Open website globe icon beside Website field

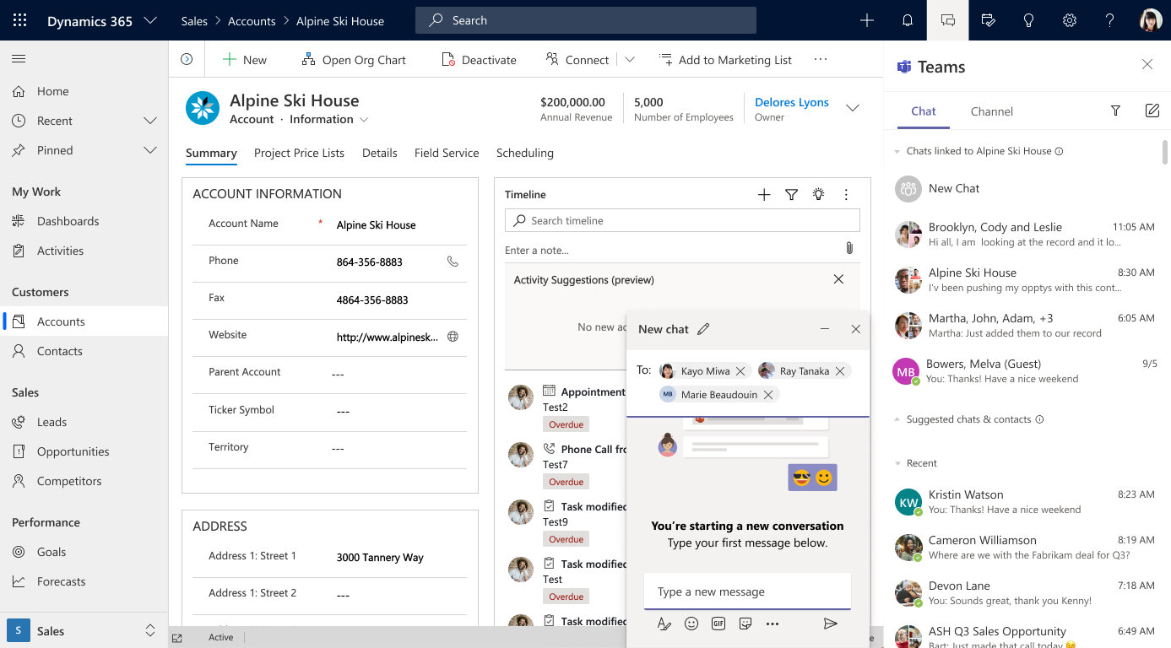pyautogui.click(x=453, y=337)
